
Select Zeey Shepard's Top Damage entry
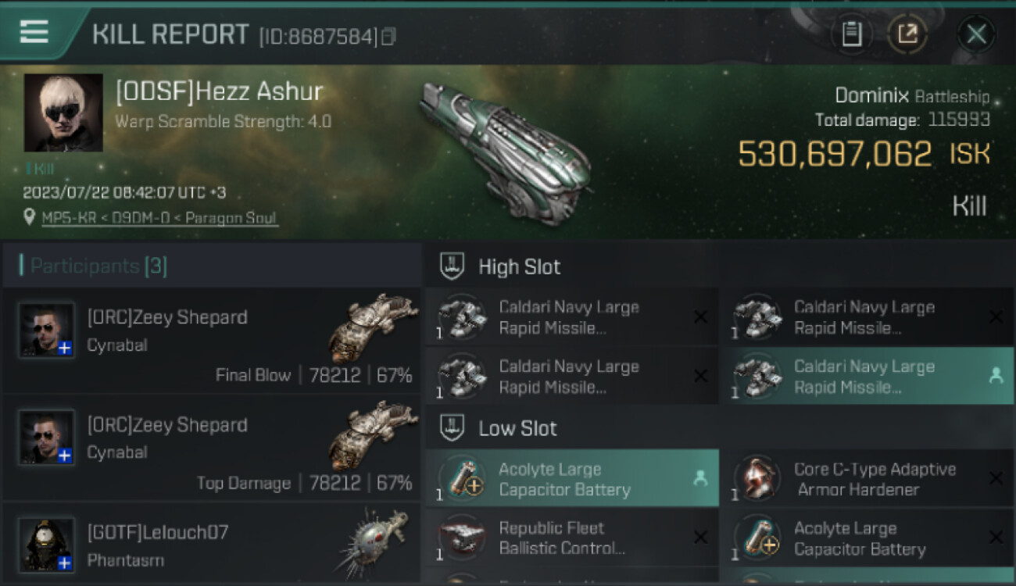[211, 448]
